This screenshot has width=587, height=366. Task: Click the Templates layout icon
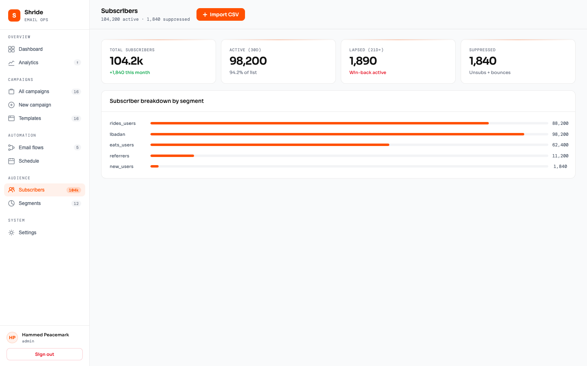[x=11, y=118]
